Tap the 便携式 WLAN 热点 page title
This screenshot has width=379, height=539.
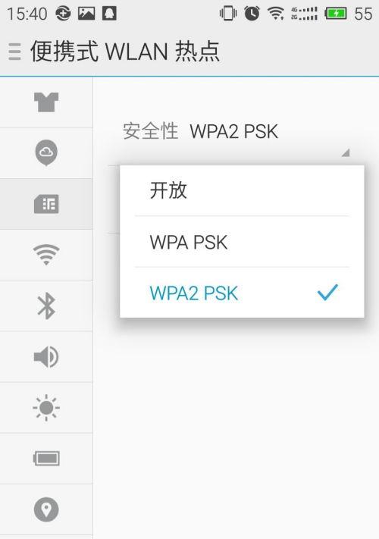point(125,52)
